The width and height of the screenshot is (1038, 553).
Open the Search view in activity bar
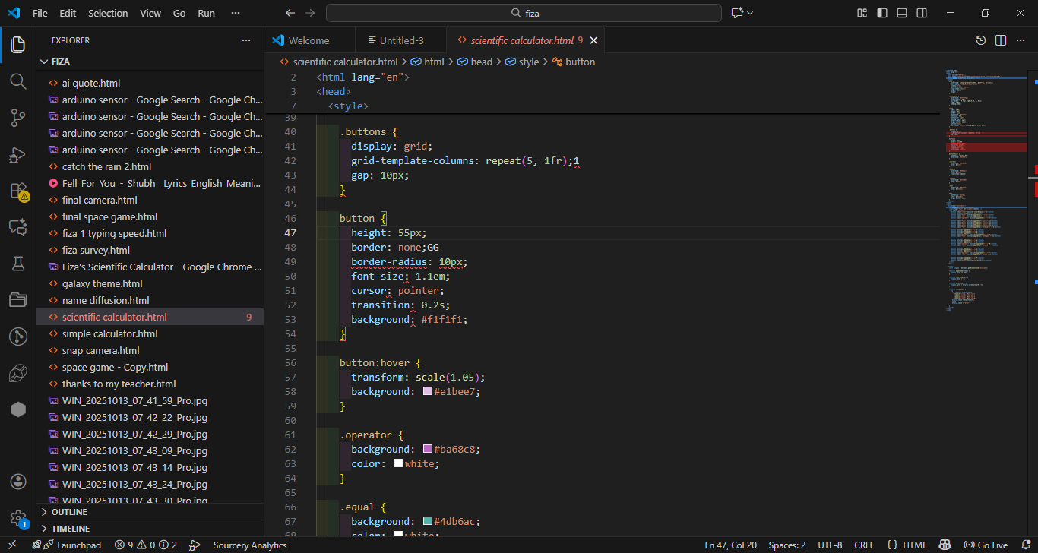click(x=17, y=81)
